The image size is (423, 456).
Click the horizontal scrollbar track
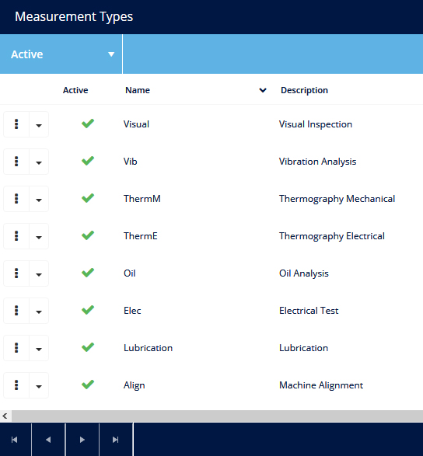(x=217, y=416)
